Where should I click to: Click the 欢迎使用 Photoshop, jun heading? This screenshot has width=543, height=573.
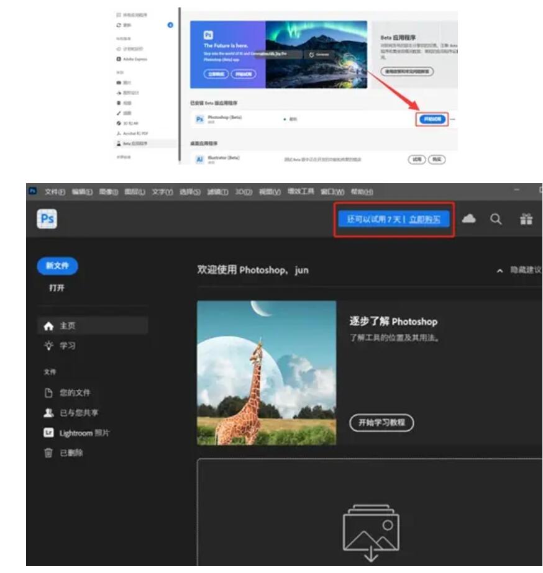coord(253,270)
